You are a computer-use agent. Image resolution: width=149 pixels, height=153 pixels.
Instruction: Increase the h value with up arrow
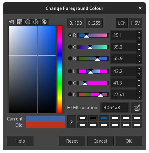pyautogui.click(x=139, y=92)
